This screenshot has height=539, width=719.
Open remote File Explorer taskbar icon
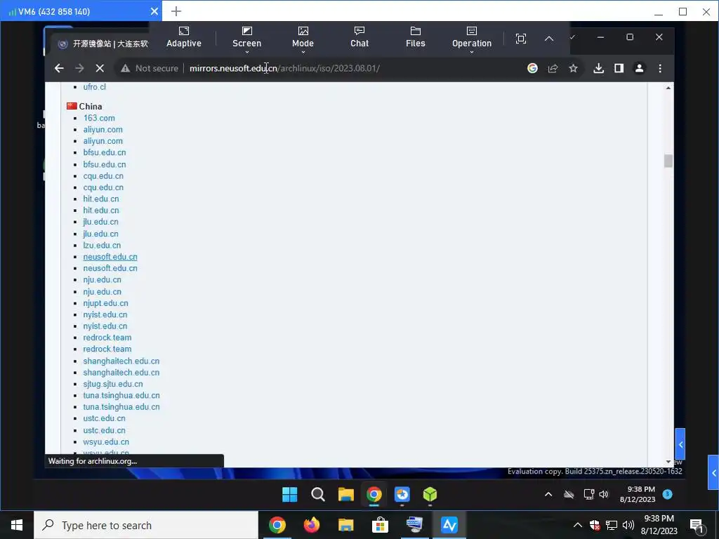[x=345, y=495]
